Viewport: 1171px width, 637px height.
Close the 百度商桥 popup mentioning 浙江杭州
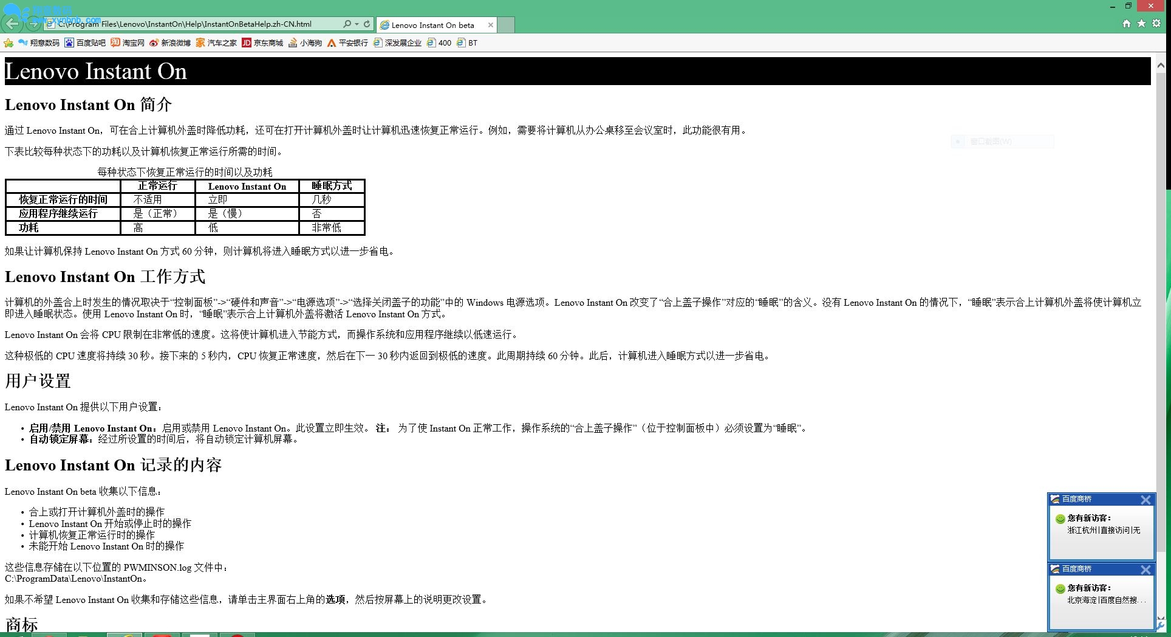click(1145, 500)
